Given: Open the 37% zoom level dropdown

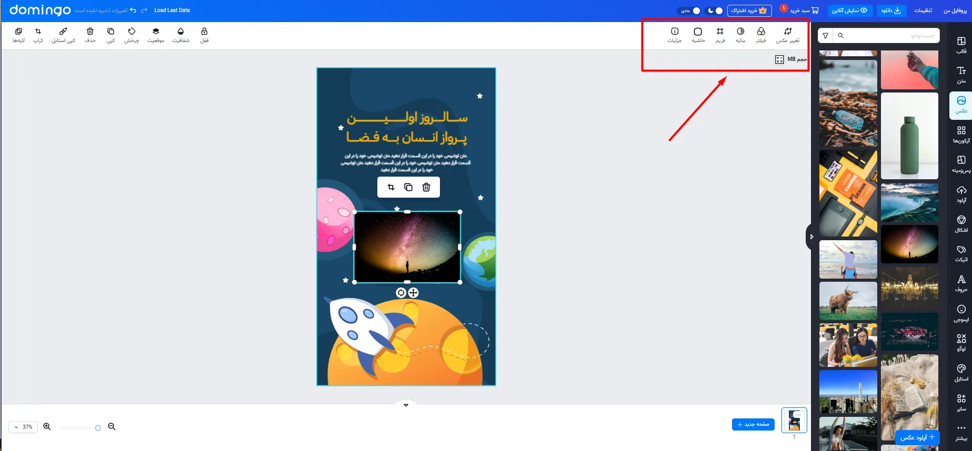Looking at the screenshot, I should click(x=24, y=427).
